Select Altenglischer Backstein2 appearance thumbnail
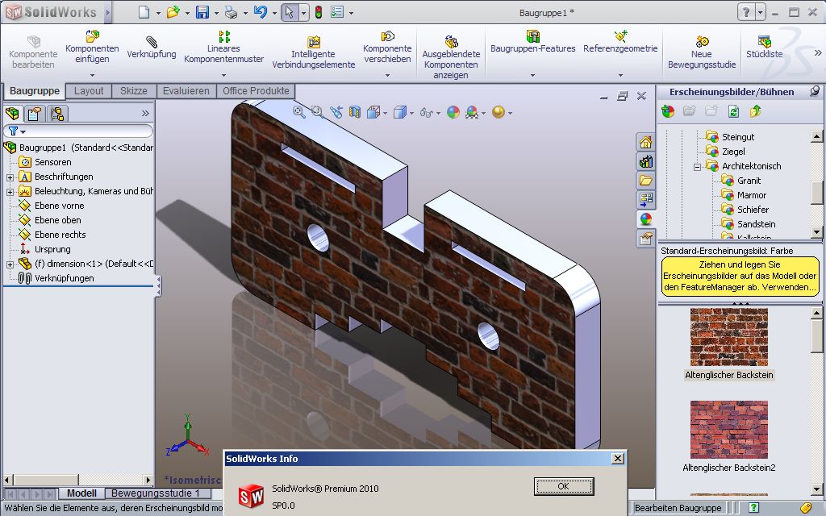Screen dimensions: 826x516 (729, 430)
